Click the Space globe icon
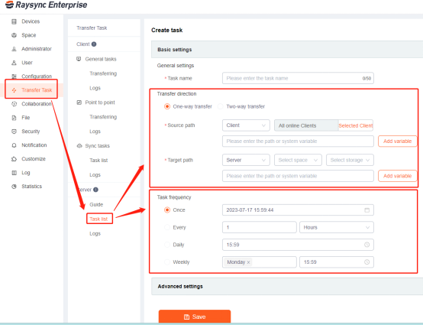This screenshot has width=423, height=325. tap(14, 35)
